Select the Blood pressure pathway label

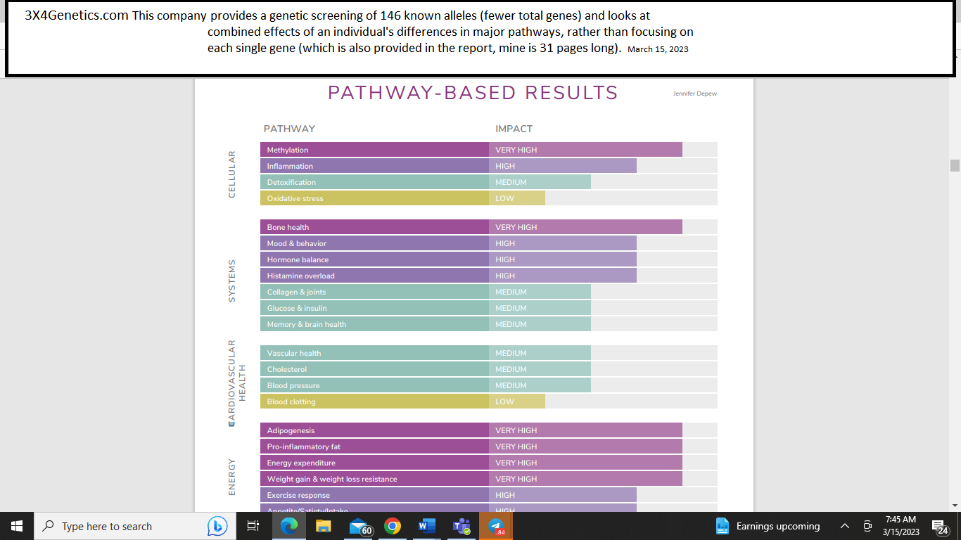[x=293, y=385]
